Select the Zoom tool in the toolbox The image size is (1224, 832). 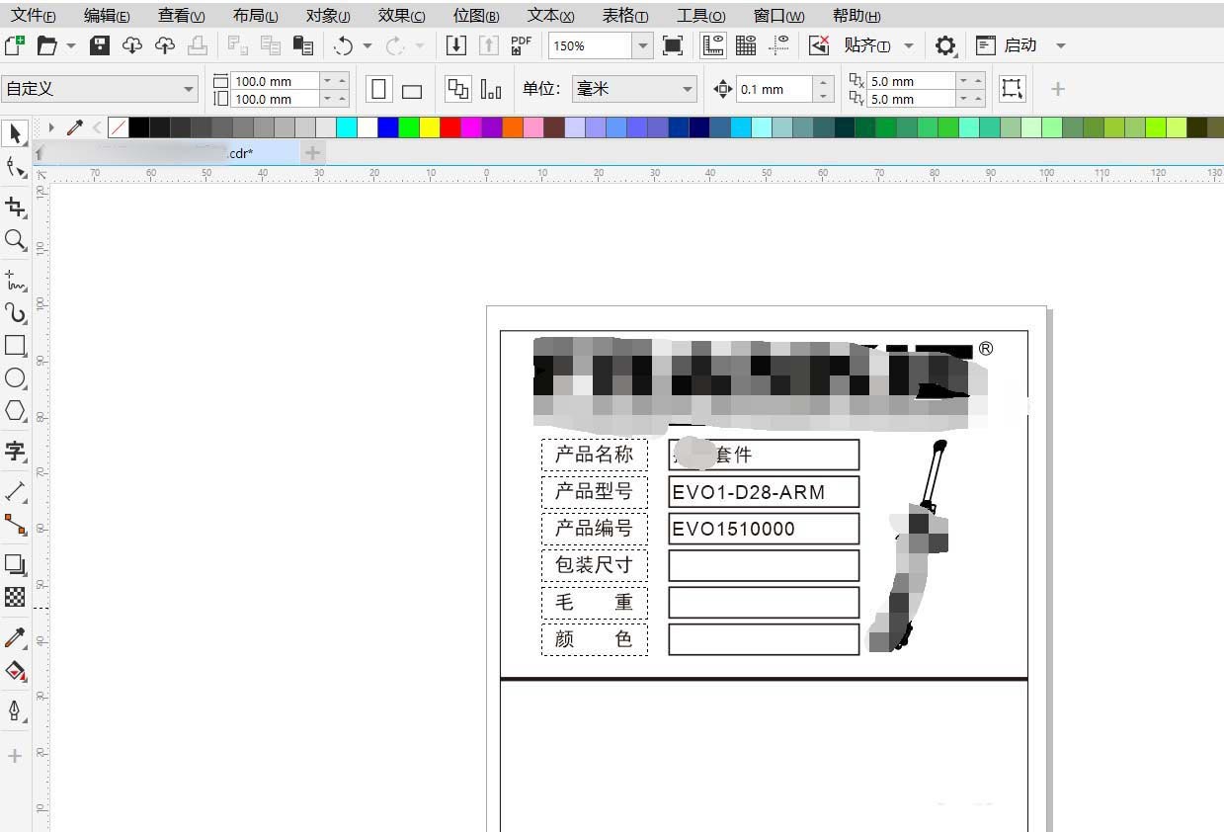pyautogui.click(x=16, y=240)
